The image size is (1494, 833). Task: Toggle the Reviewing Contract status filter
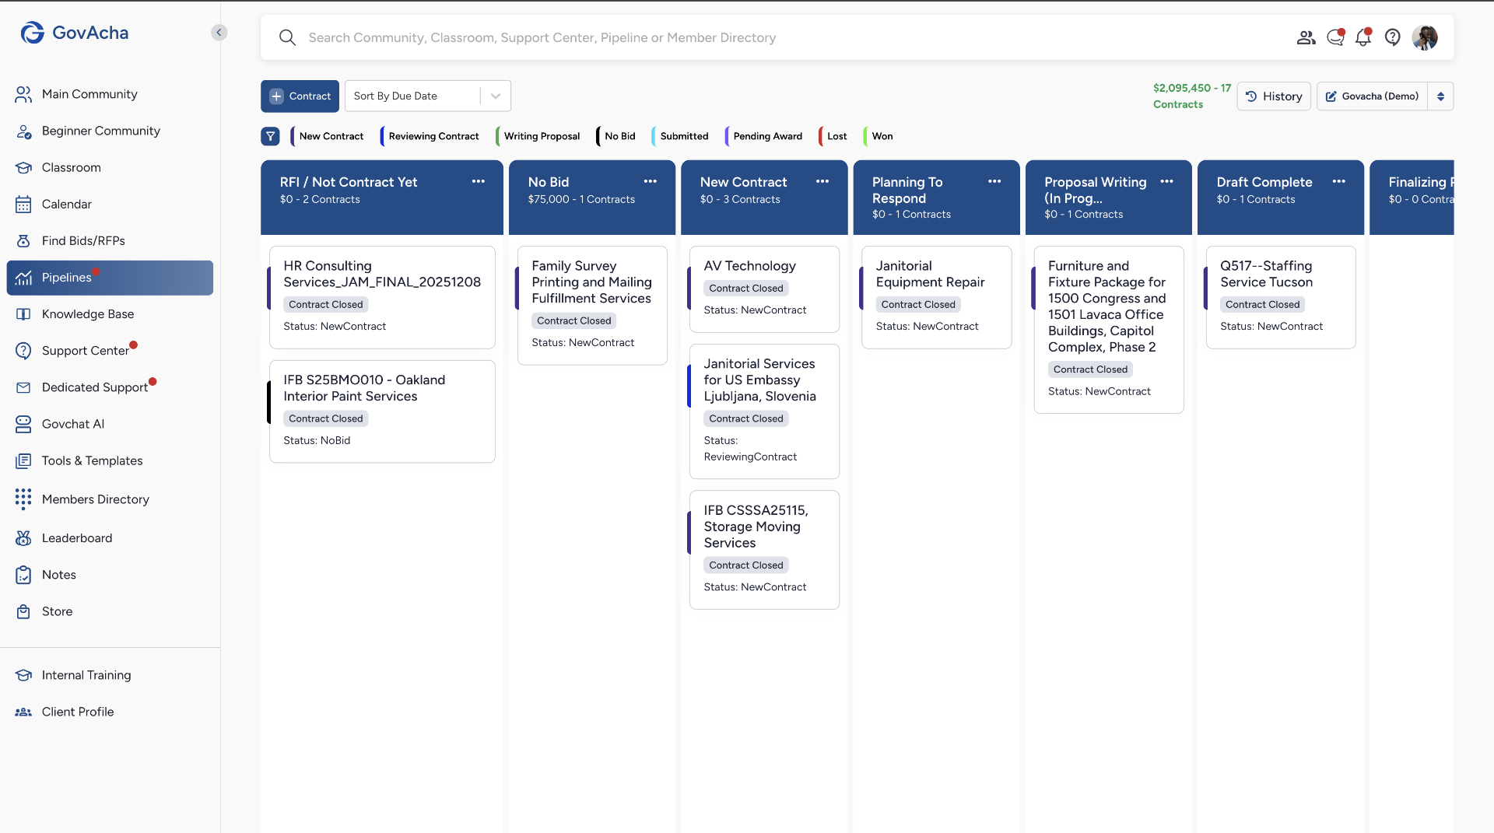tap(430, 136)
